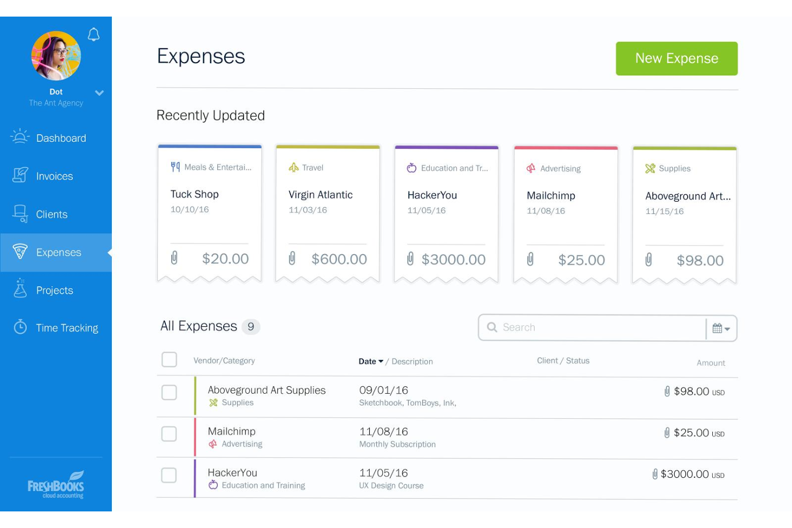Click the Supplies icon on the Aboveground card
The height and width of the screenshot is (528, 792).
(x=650, y=169)
